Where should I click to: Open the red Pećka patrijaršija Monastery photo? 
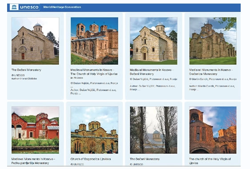click(35, 130)
